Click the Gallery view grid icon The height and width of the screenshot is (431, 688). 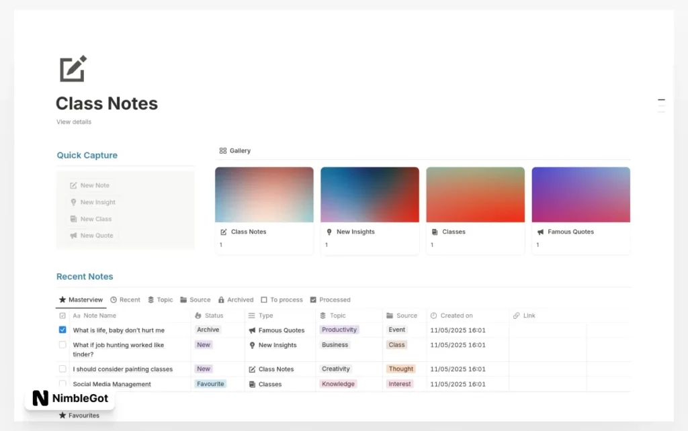pyautogui.click(x=223, y=151)
